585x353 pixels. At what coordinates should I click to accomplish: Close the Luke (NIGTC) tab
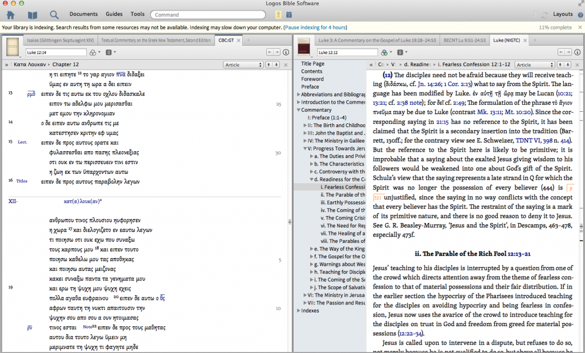pyautogui.click(x=525, y=40)
